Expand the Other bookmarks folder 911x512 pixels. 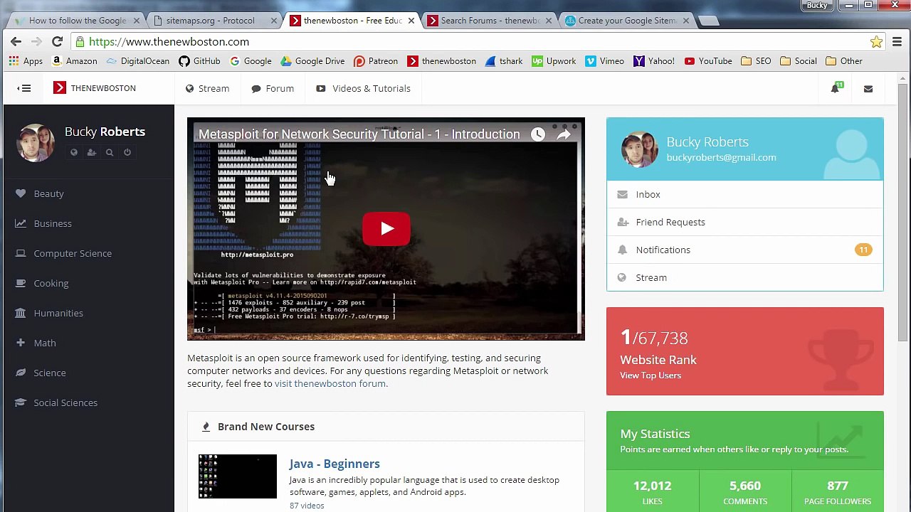(x=844, y=61)
